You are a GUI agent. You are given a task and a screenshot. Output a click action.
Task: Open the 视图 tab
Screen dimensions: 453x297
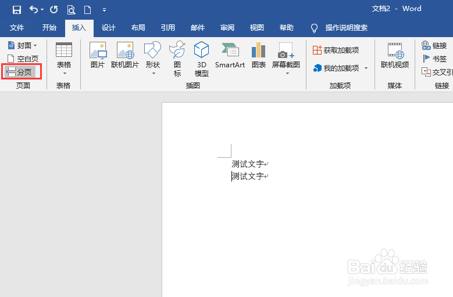(257, 28)
